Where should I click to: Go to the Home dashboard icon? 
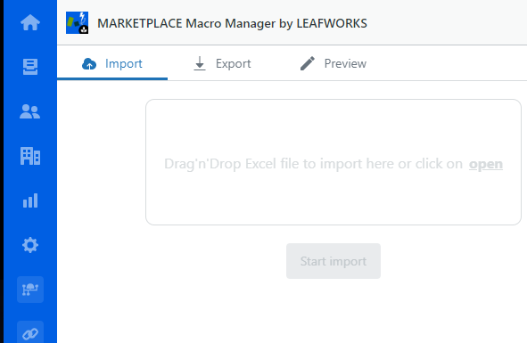[x=30, y=22]
